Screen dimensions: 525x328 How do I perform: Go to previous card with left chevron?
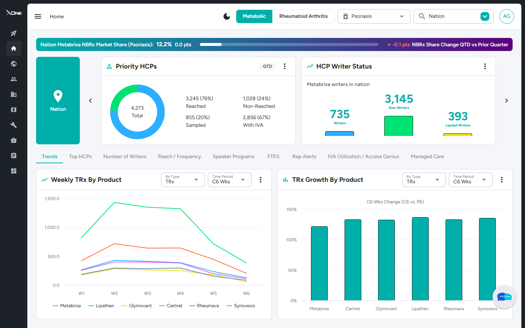[90, 101]
